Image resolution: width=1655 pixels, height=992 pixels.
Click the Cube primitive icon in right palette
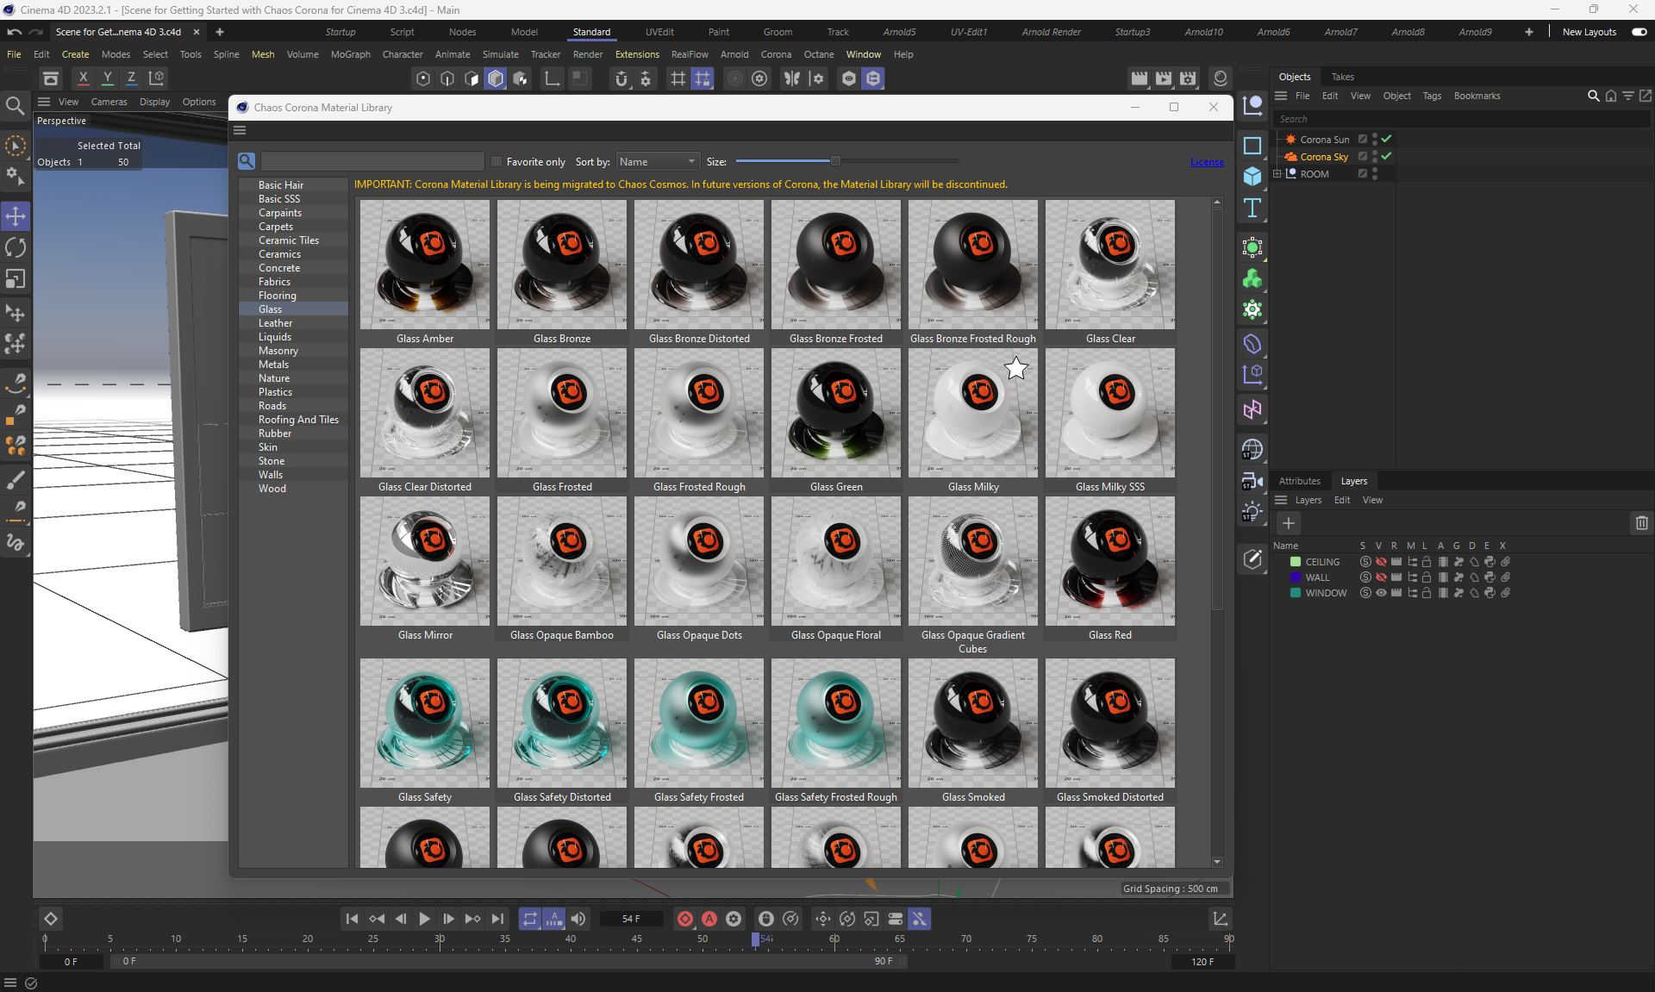click(x=1252, y=177)
